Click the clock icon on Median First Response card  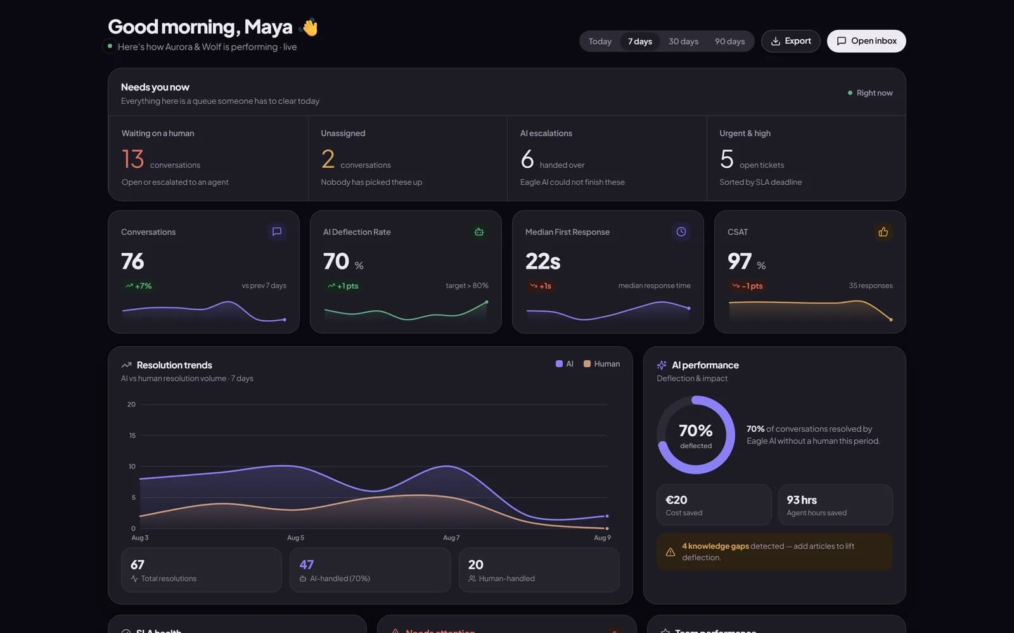[x=681, y=232]
